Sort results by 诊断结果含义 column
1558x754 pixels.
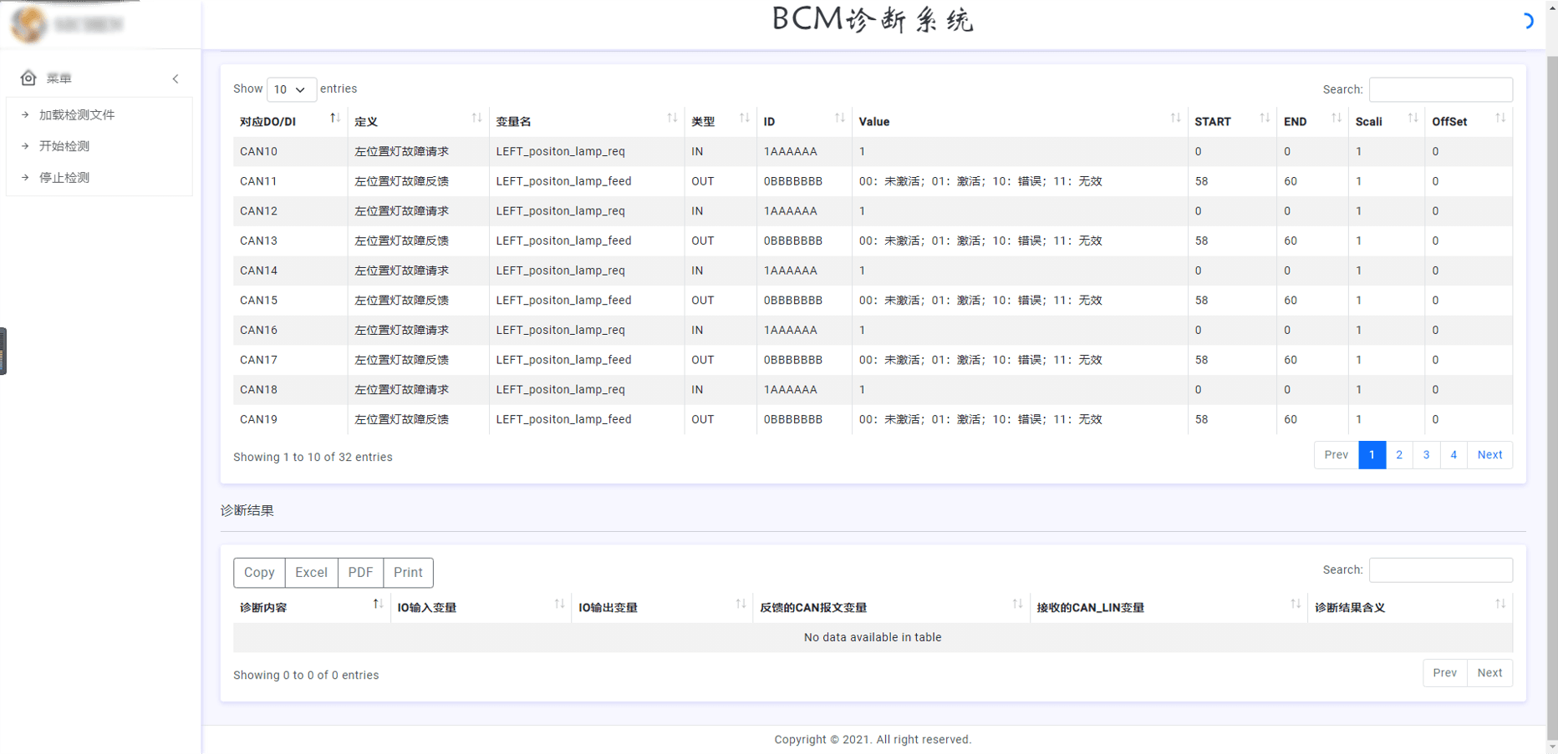tap(1410, 607)
